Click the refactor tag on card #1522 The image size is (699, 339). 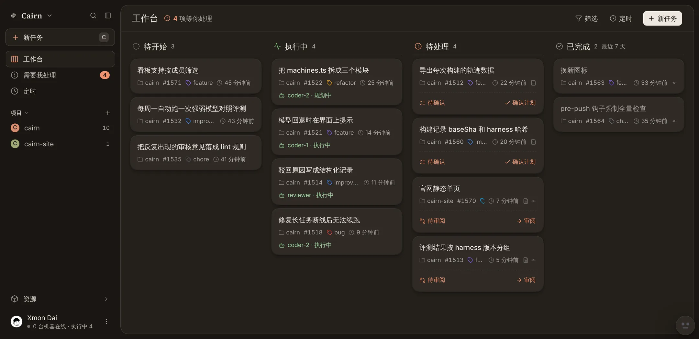point(341,83)
